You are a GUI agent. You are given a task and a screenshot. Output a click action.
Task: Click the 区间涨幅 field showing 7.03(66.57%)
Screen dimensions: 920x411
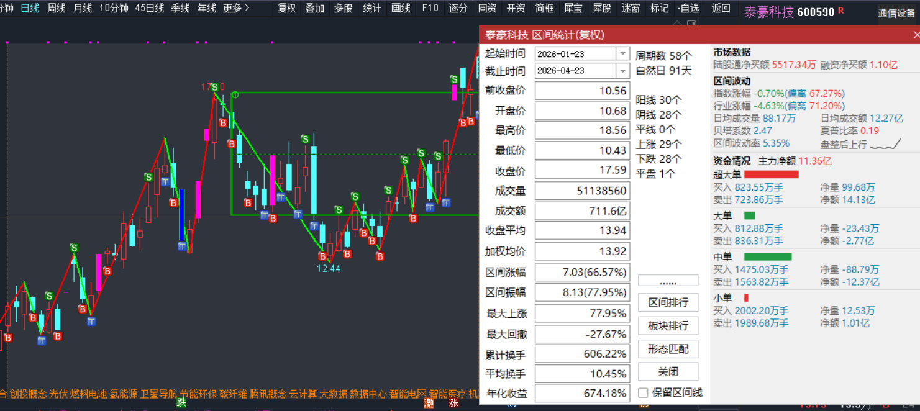[x=582, y=272]
